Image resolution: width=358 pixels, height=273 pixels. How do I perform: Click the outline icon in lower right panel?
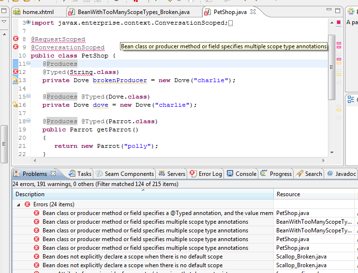click(x=351, y=99)
